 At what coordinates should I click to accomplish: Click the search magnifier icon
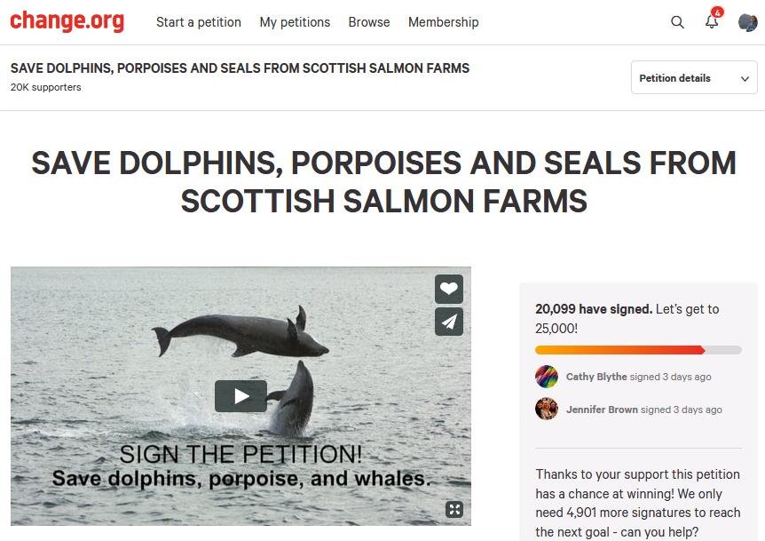pyautogui.click(x=677, y=22)
